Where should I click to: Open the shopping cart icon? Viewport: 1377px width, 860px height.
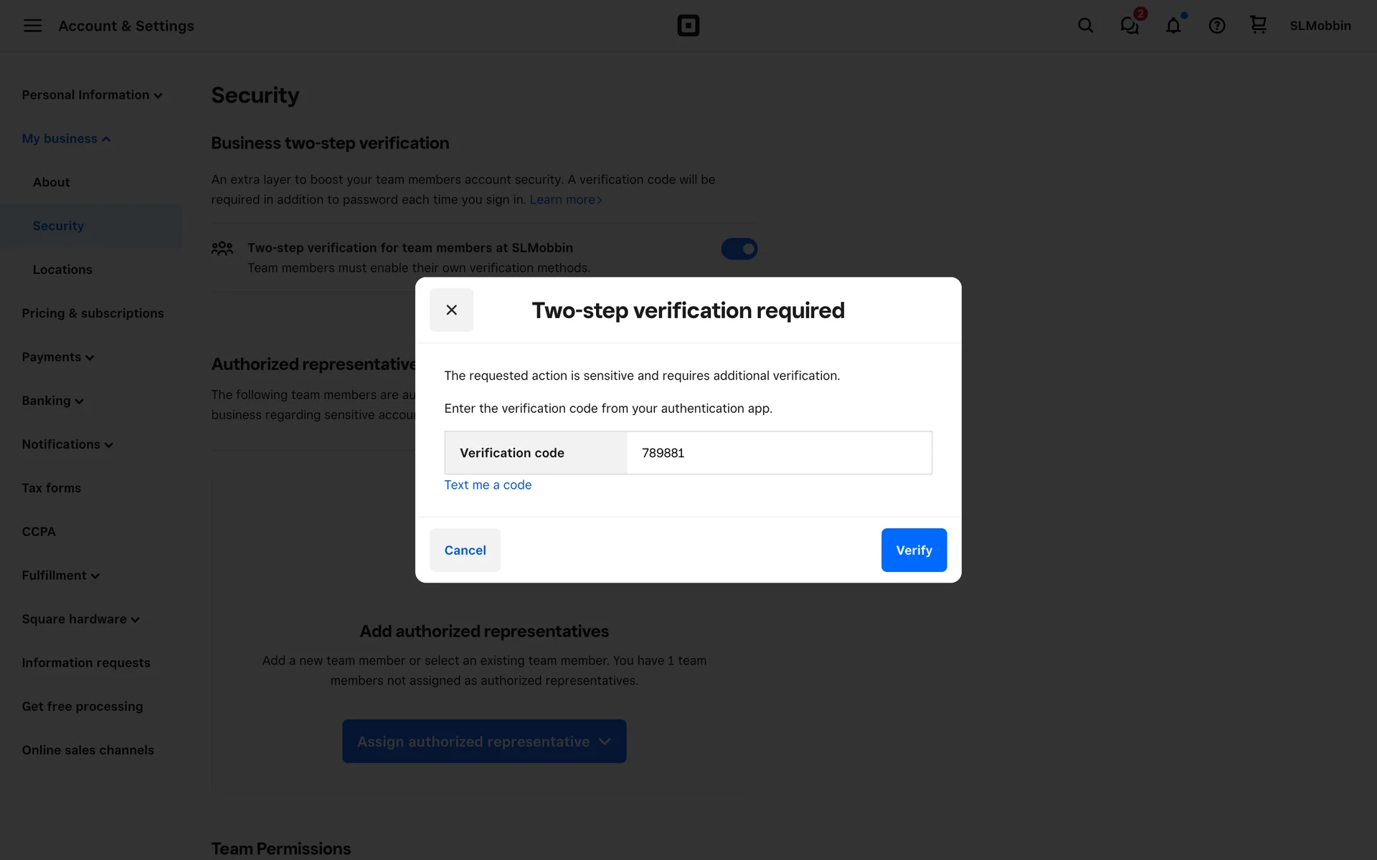(1258, 26)
